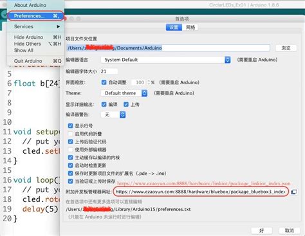Toggle 显示行号 checkbox

click(70, 126)
